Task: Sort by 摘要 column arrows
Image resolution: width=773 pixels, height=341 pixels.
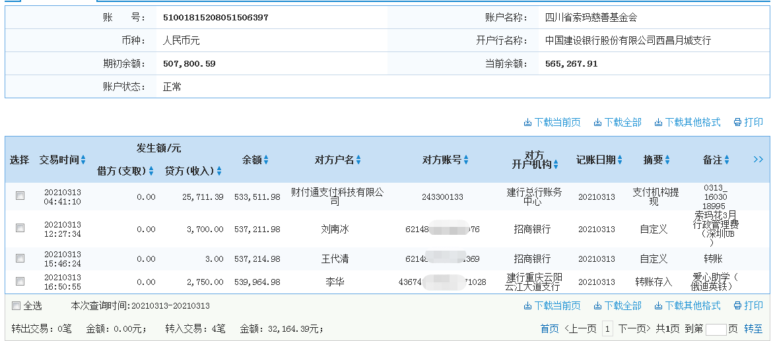Action: point(667,160)
